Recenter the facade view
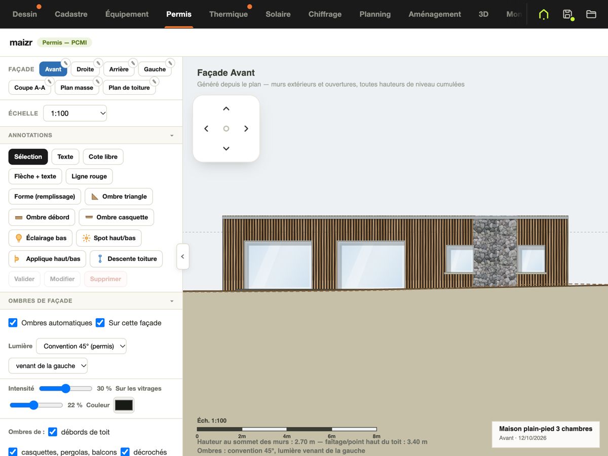The height and width of the screenshot is (456, 608). (x=226, y=129)
